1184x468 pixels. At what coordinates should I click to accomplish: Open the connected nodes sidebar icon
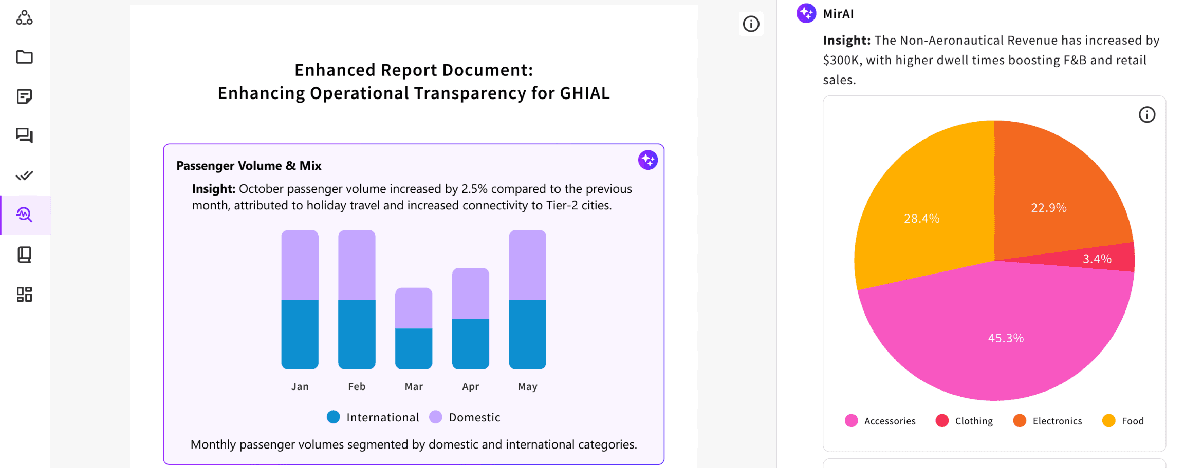point(24,17)
